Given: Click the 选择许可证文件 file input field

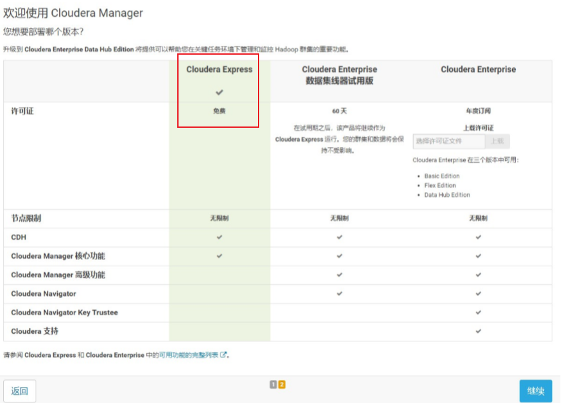Looking at the screenshot, I should (449, 141).
